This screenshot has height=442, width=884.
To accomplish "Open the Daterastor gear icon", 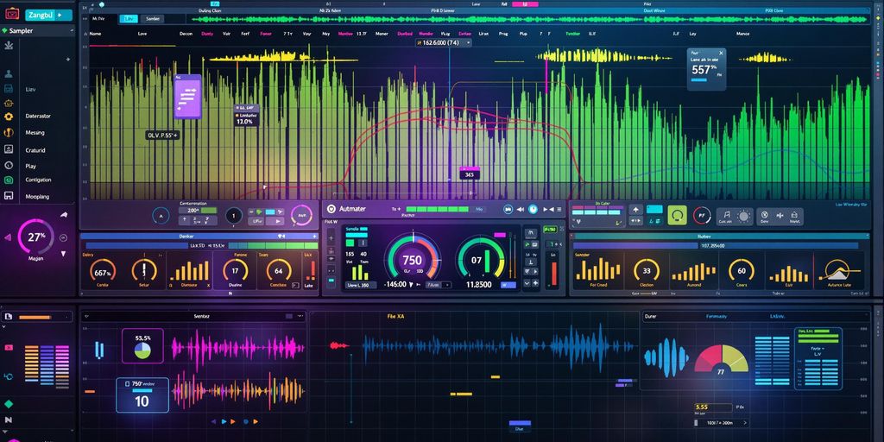I will (9, 117).
